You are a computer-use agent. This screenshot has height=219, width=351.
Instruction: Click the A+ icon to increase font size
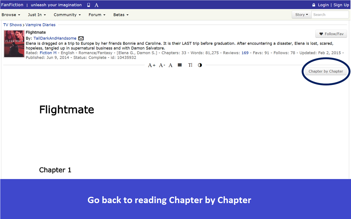[151, 65]
